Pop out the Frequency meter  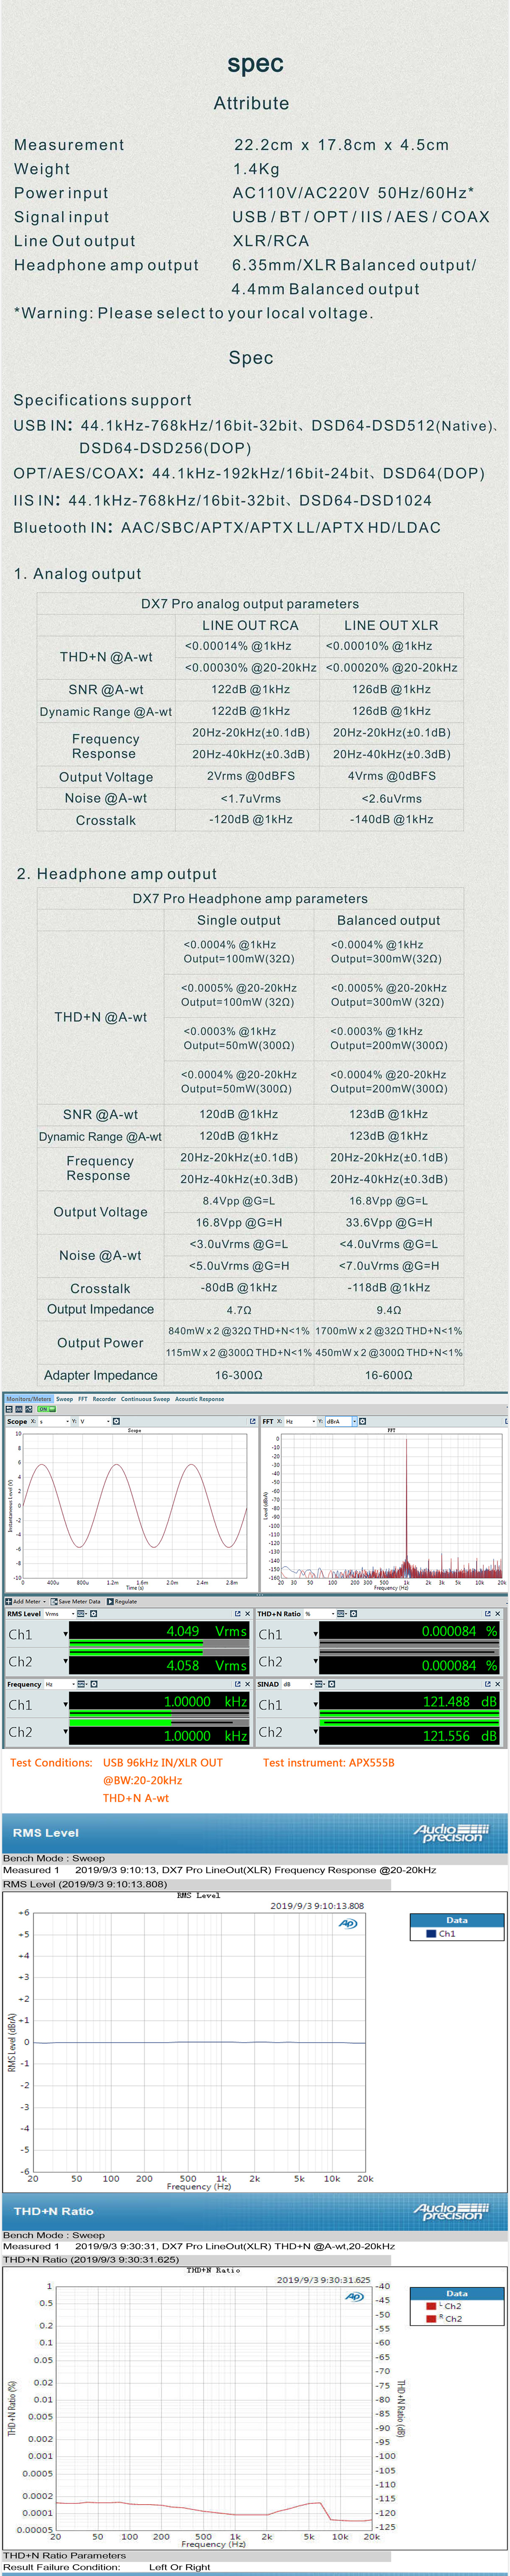point(238,1684)
